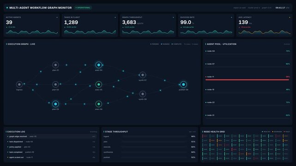296x166 pixels.
Task: Select the publish-09 running node
Action: pos(183,84)
